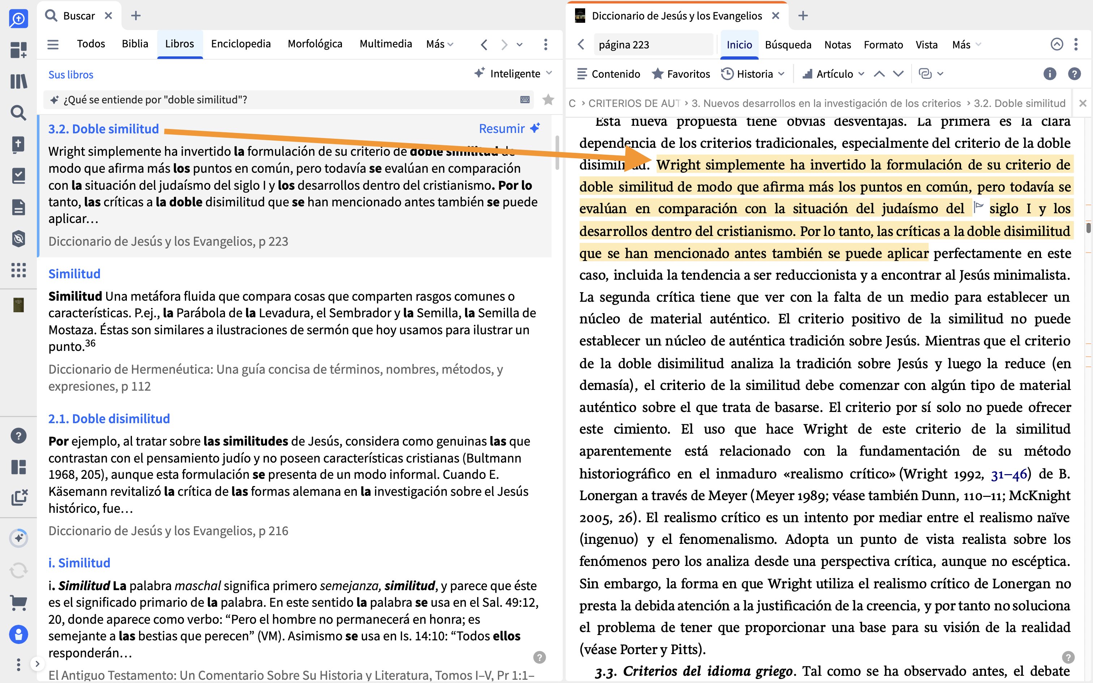Go to the next article with the down arrow
1093x683 pixels.
click(898, 74)
